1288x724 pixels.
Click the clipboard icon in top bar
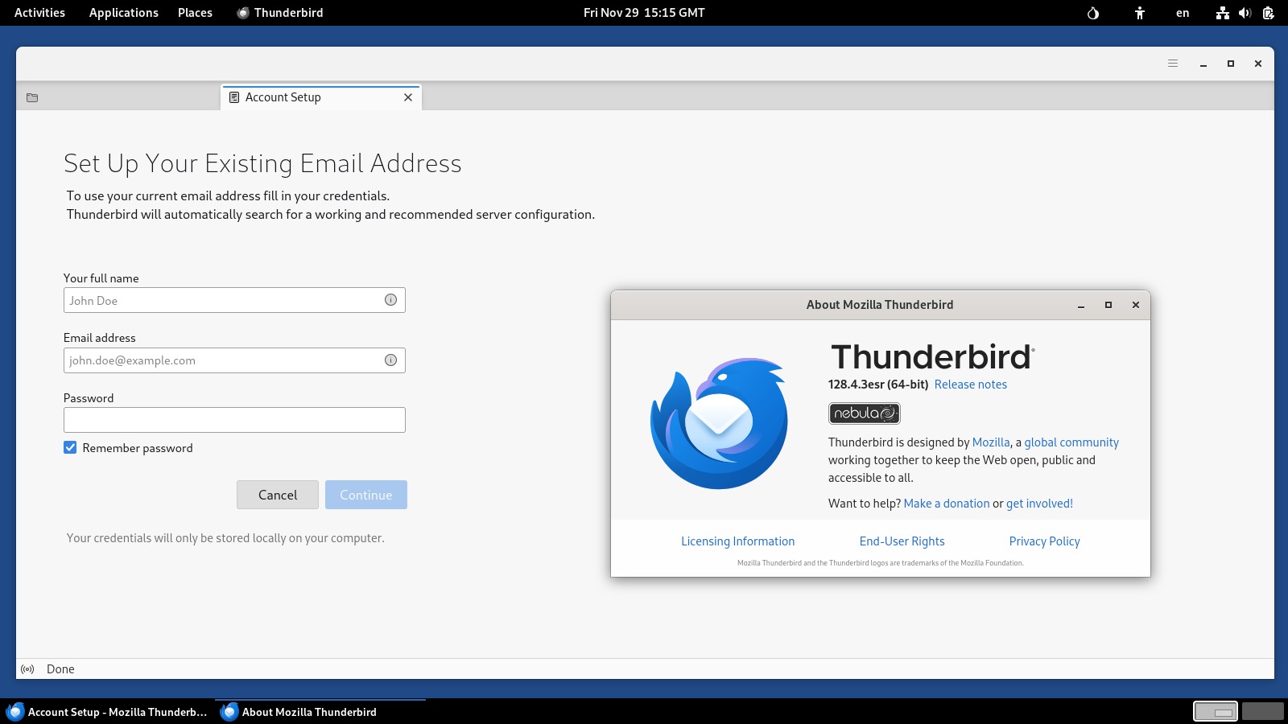tap(1268, 13)
